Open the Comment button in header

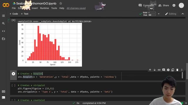point(146,5)
